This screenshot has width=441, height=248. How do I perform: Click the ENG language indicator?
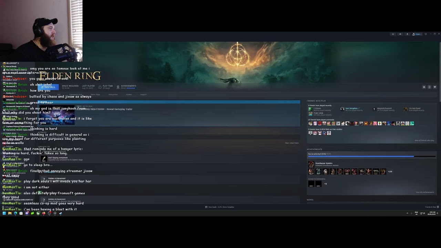pyautogui.click(x=416, y=213)
